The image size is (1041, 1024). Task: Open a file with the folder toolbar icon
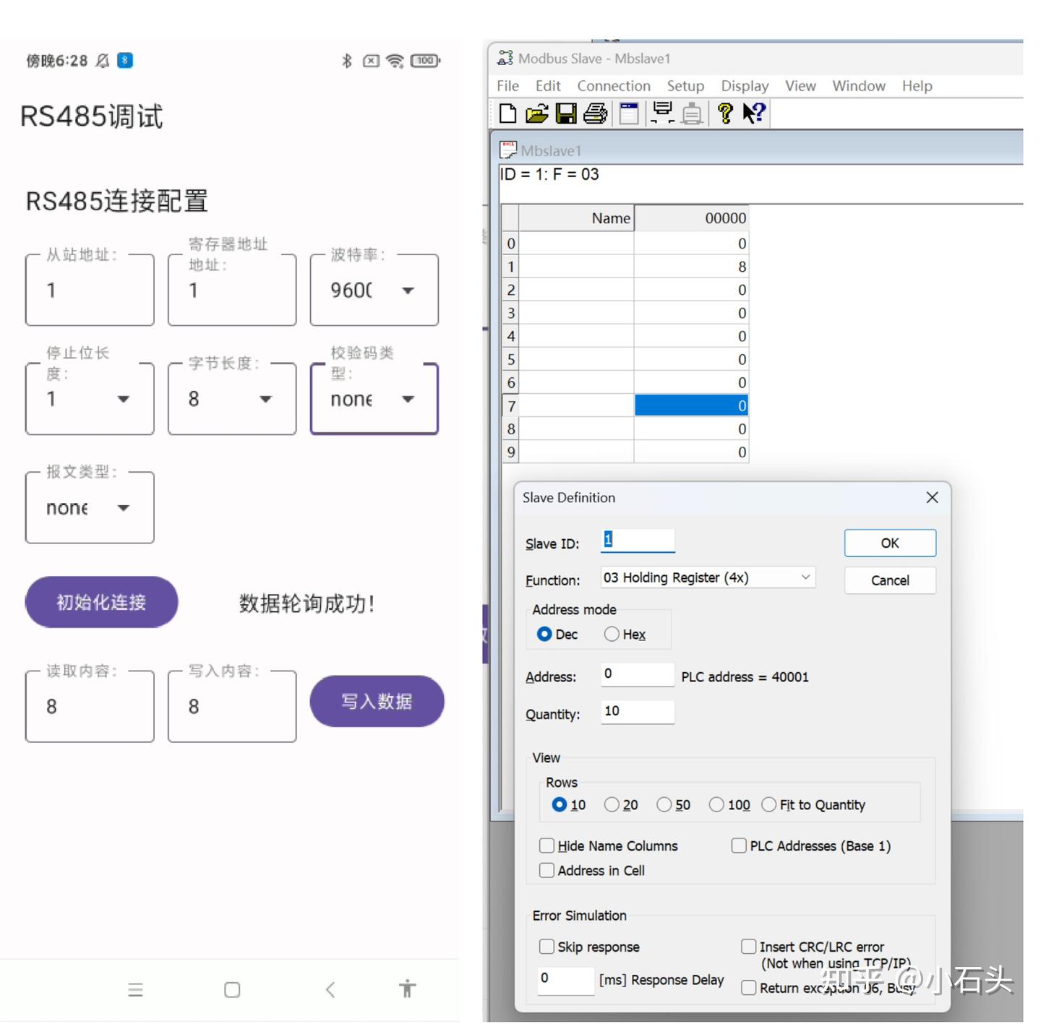tap(536, 113)
